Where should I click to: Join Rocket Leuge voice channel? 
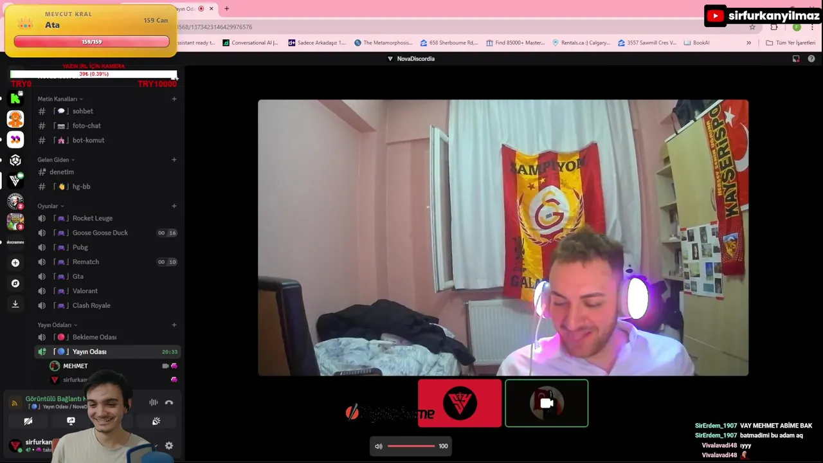pyautogui.click(x=107, y=218)
